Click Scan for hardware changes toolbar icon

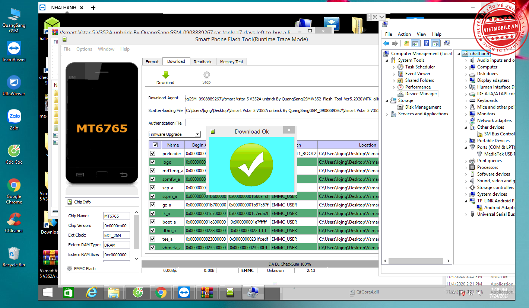pyautogui.click(x=447, y=44)
